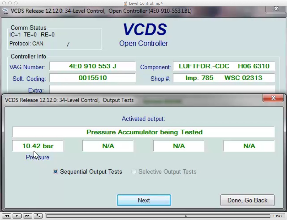Viewport: 287px width, 220px height.
Task: Click the Output Tests dialog title bar text
Action: (69, 100)
